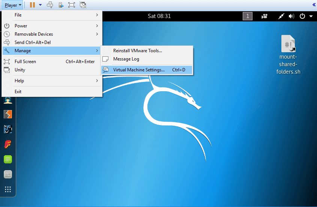The image size is (317, 207).
Task: Click the pen icon in the Kali top bar
Action: pos(281,16)
